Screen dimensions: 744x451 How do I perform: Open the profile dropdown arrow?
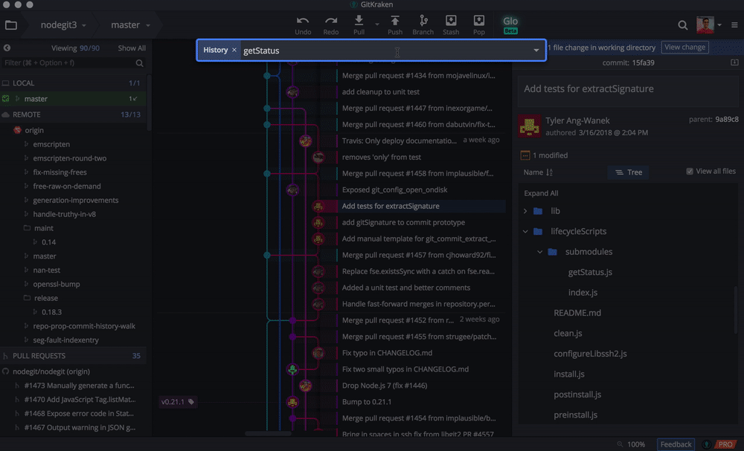719,25
